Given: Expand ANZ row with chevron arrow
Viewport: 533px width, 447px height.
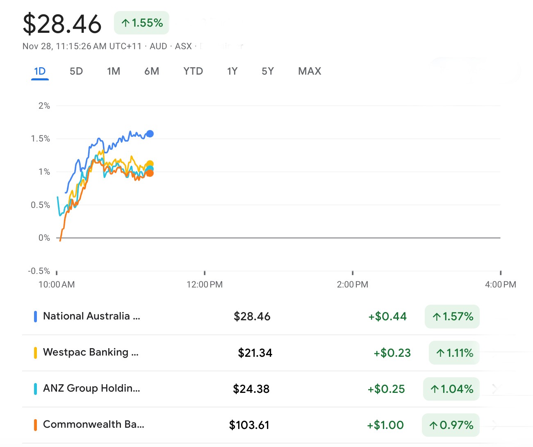Looking at the screenshot, I should coord(495,388).
